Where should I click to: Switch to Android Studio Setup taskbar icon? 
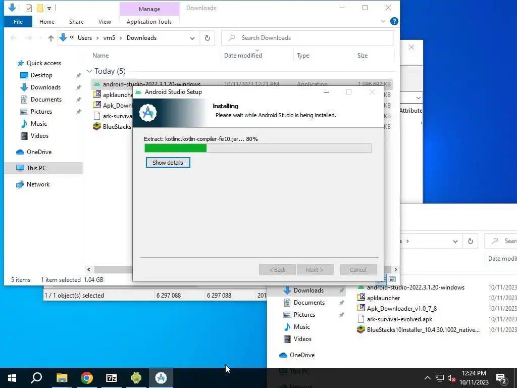(161, 378)
